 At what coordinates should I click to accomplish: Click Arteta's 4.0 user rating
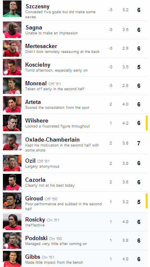125,104
